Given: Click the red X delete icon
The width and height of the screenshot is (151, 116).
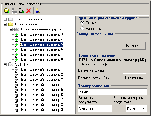Looking at the screenshot, I should click(x=29, y=11).
